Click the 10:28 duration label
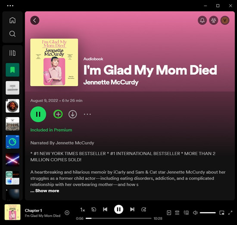237x225 pixels. point(158,219)
